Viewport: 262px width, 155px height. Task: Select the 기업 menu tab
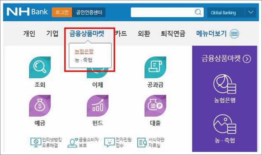click(x=52, y=33)
